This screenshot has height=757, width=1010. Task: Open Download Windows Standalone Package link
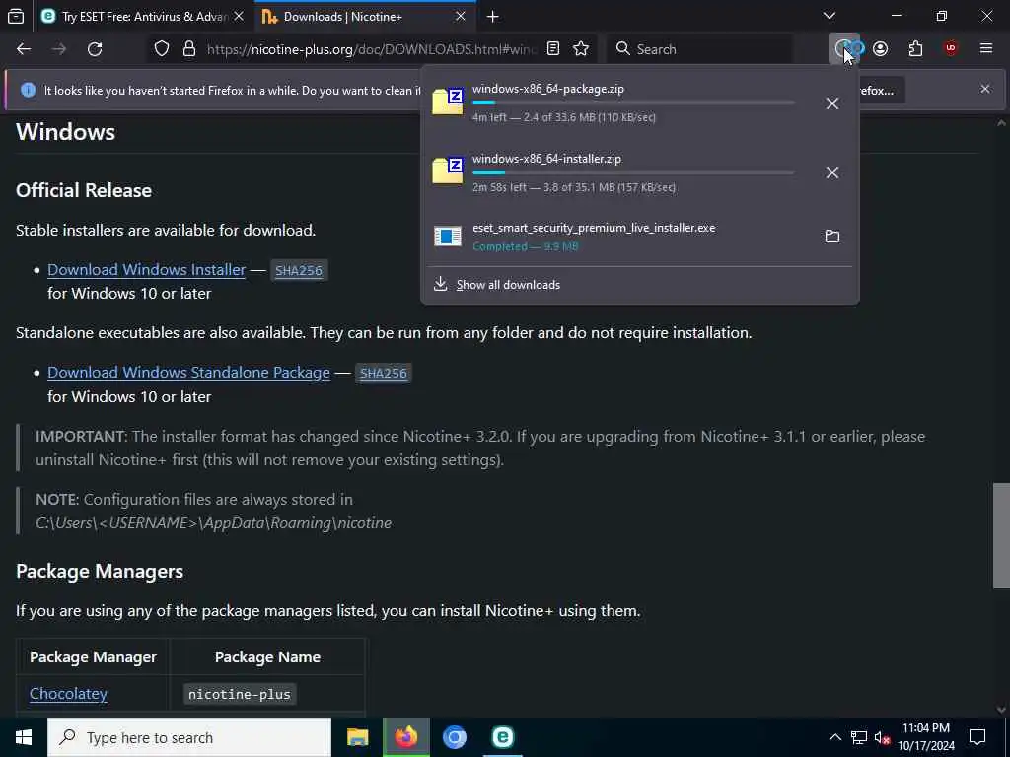click(188, 372)
